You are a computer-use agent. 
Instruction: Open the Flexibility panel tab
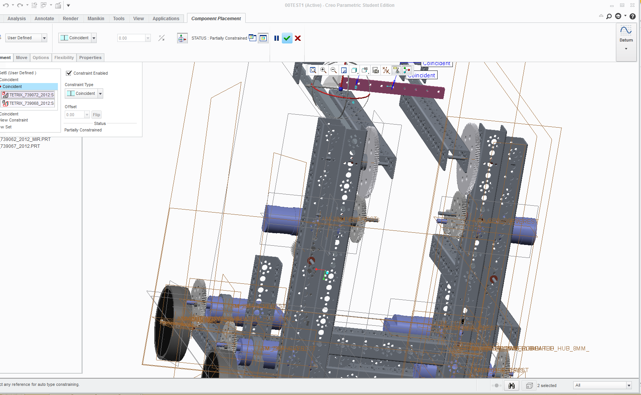(64, 58)
